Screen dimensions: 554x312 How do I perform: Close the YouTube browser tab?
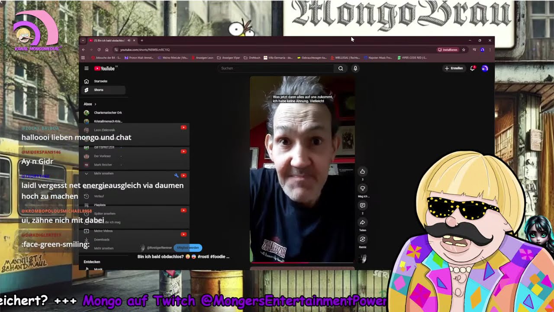pos(134,40)
